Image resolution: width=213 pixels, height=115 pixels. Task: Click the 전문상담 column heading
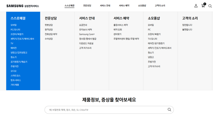(x=51, y=18)
